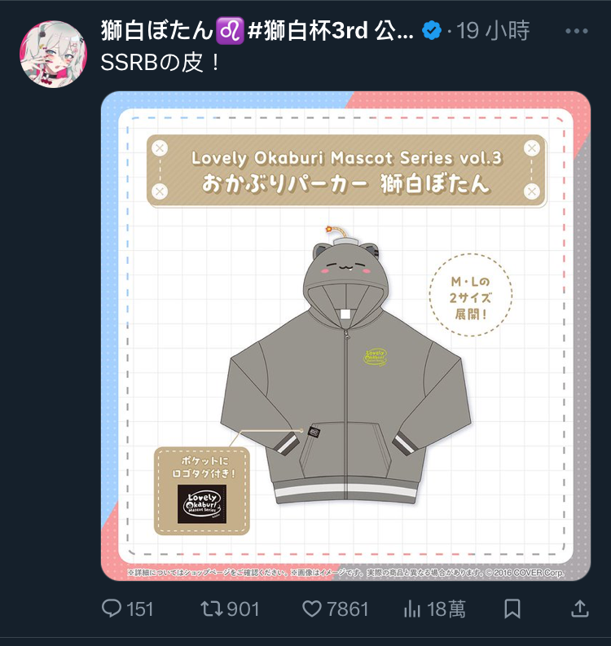Click the 19 小時 timestamp

pos(493,31)
